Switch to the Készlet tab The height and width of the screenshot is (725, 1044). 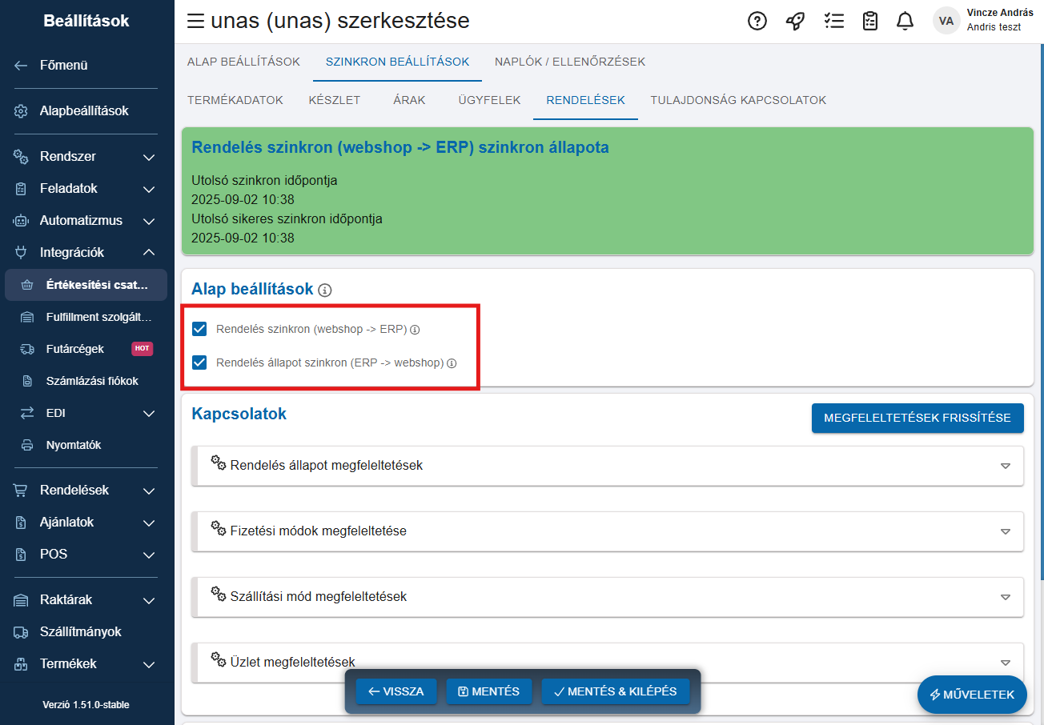pyautogui.click(x=334, y=100)
